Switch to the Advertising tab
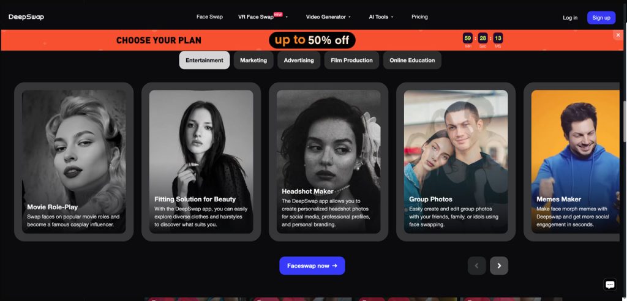 click(x=299, y=61)
